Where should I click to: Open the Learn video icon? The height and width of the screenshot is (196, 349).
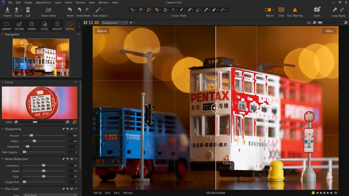[317, 9]
